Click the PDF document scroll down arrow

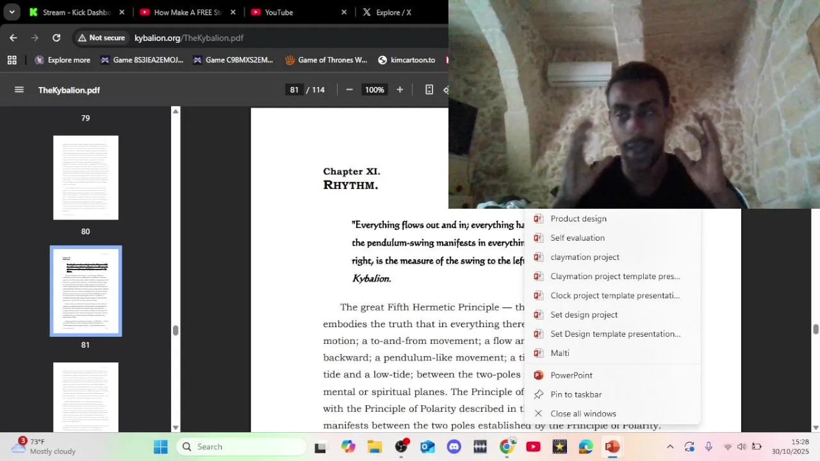click(816, 427)
